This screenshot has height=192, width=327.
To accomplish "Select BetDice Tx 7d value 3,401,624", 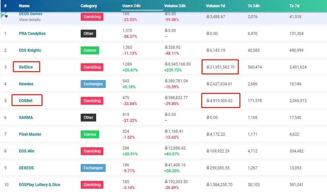I will coord(298,67).
